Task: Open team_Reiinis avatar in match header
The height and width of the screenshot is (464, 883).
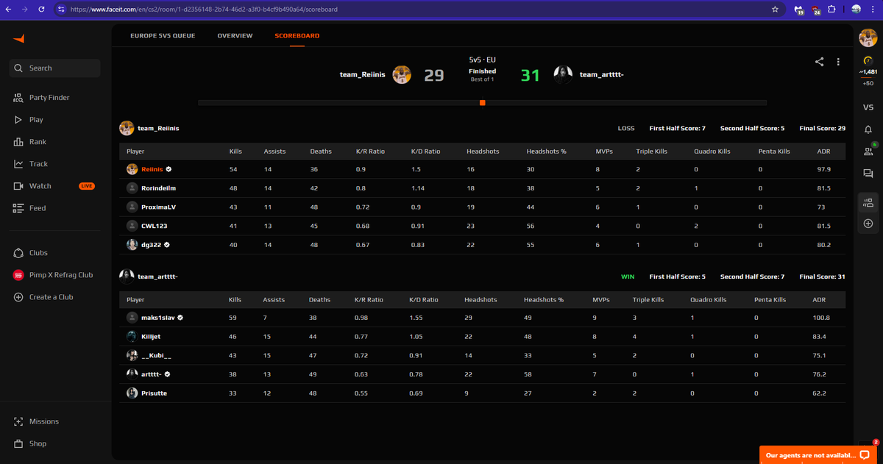Action: pos(402,74)
